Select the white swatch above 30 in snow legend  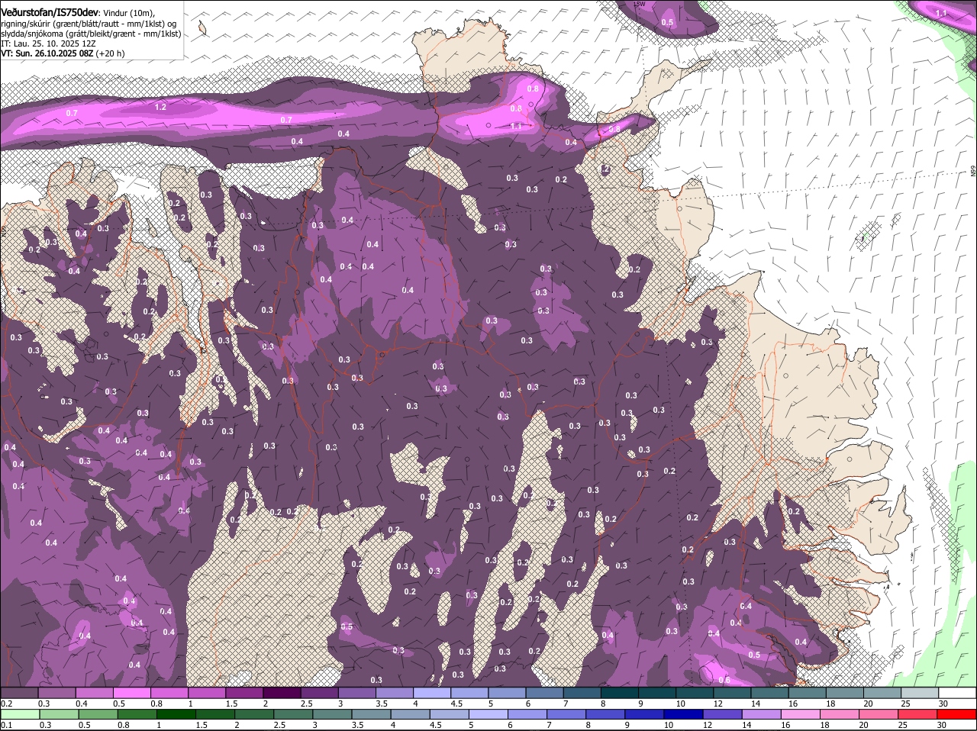957,693
